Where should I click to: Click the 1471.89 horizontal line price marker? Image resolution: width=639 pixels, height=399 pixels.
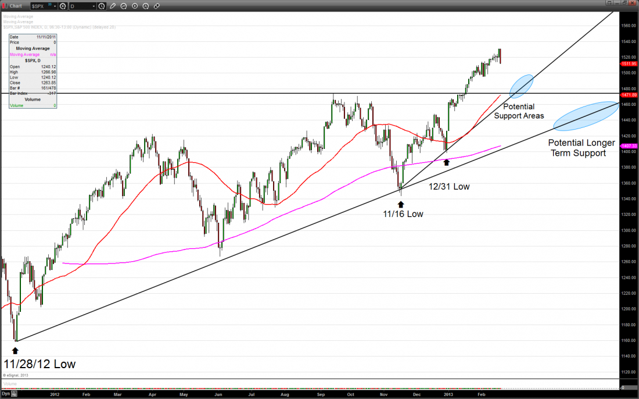pyautogui.click(x=629, y=94)
